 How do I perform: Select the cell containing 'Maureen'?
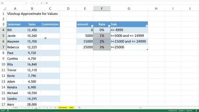[x=15, y=41]
